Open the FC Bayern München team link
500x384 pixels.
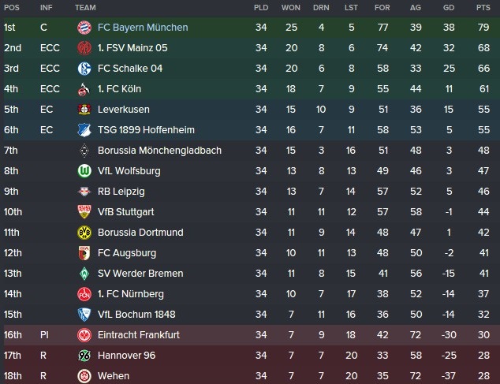[143, 28]
